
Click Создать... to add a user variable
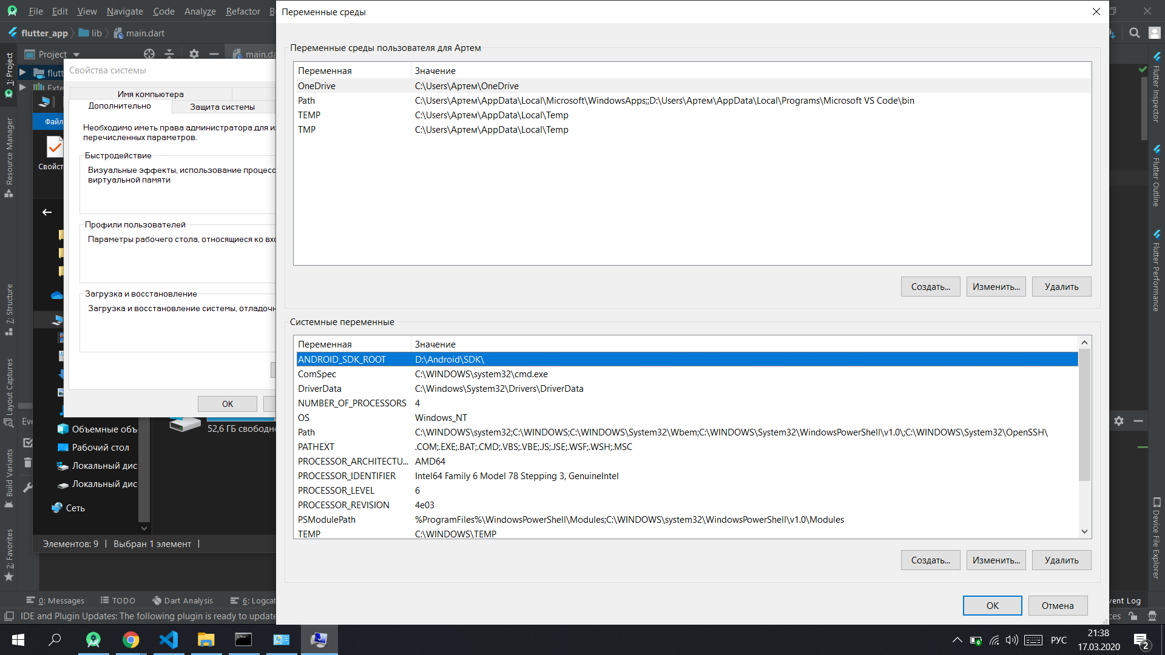pos(930,286)
